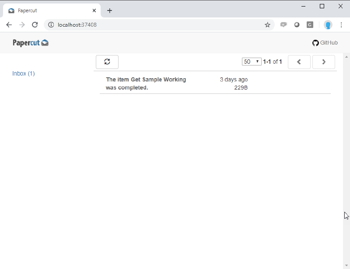Click the page scrollbar up arrow

coord(346,57)
